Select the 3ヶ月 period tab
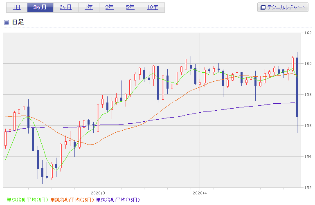The image size is (315, 205). coord(40,7)
